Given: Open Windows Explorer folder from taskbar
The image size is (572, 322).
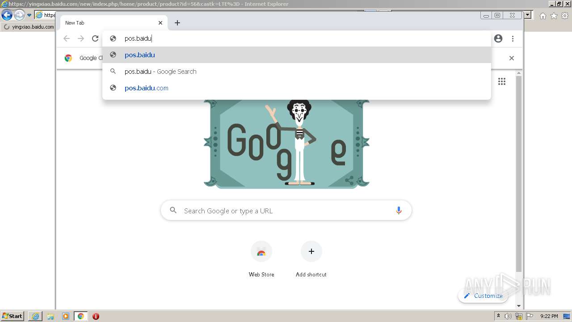Looking at the screenshot, I should [50, 316].
